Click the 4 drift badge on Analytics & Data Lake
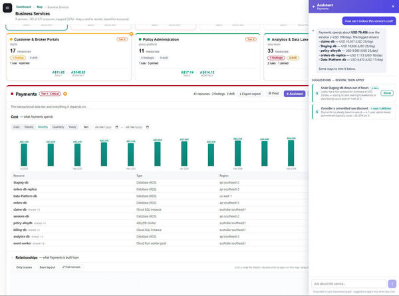 [293, 58]
